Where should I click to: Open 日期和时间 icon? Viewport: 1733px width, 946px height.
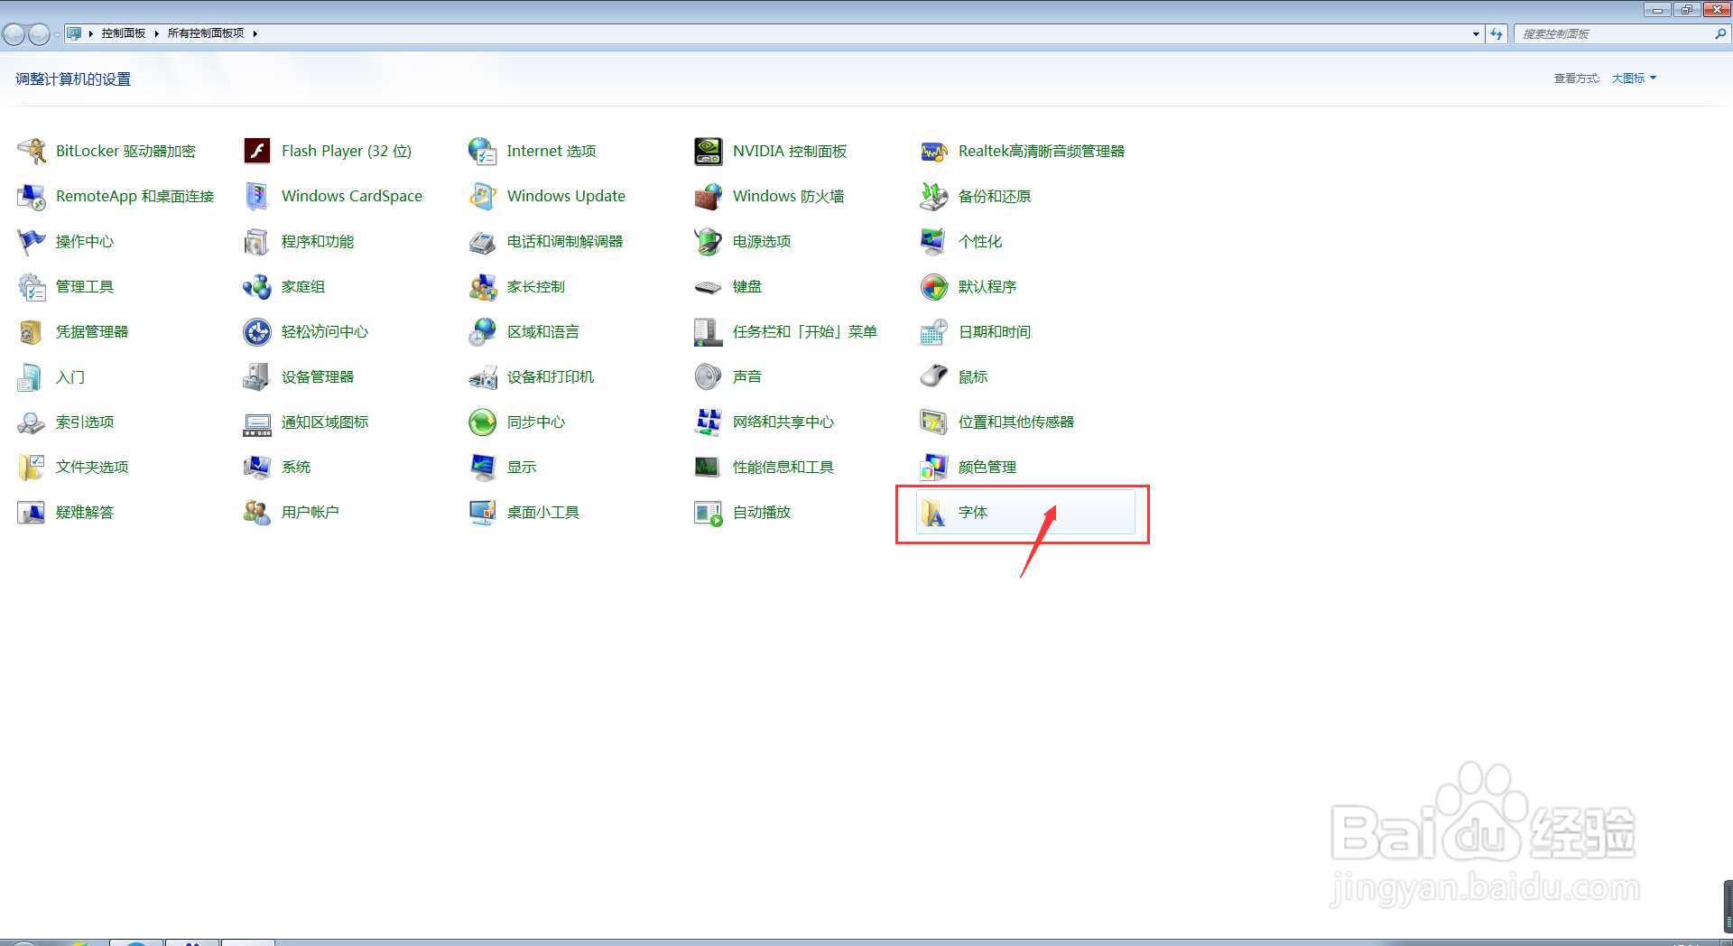(x=934, y=331)
